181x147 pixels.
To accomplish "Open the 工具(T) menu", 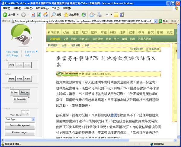I will click(x=56, y=8).
